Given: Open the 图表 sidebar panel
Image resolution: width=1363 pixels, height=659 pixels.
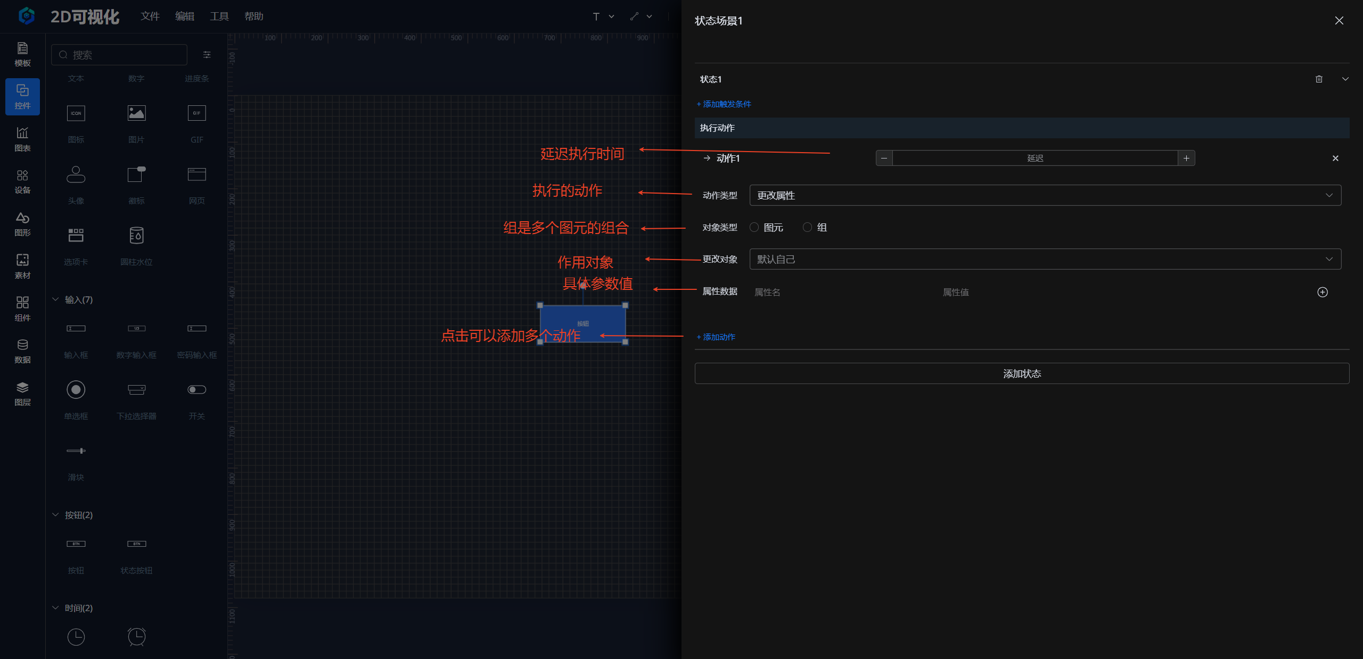Looking at the screenshot, I should 22,139.
